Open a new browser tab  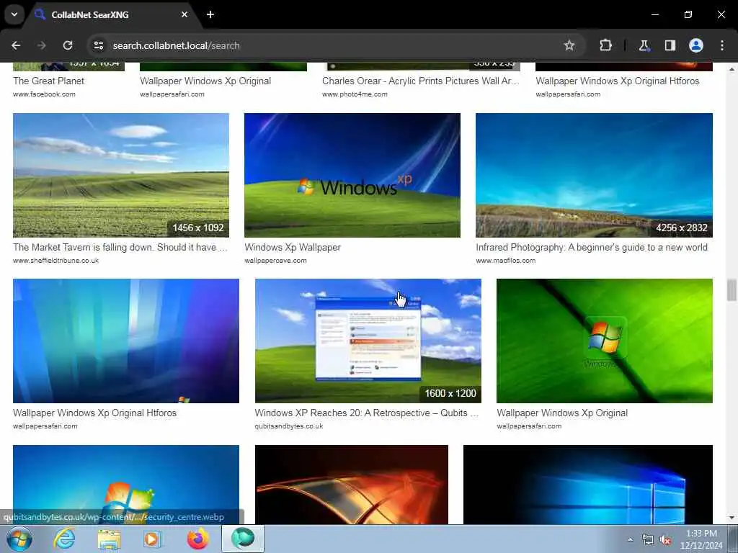click(210, 14)
